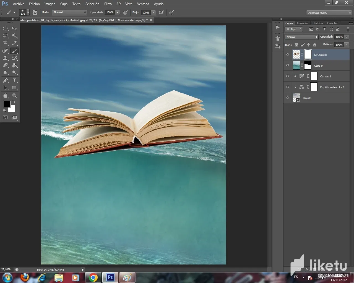The image size is (354, 283).
Task: Open the workspace Aspectos esen. dropdown
Action: click(329, 13)
